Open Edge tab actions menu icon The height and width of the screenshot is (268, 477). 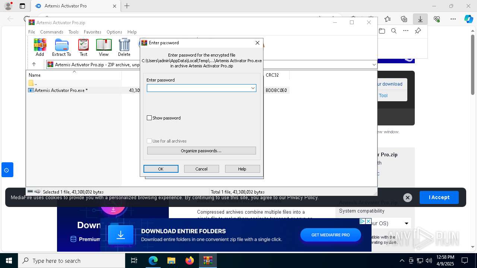(x=22, y=6)
